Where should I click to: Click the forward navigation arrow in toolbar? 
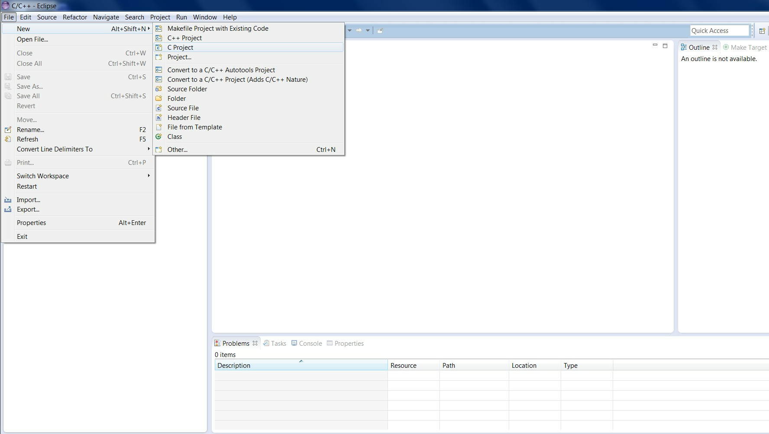[359, 30]
